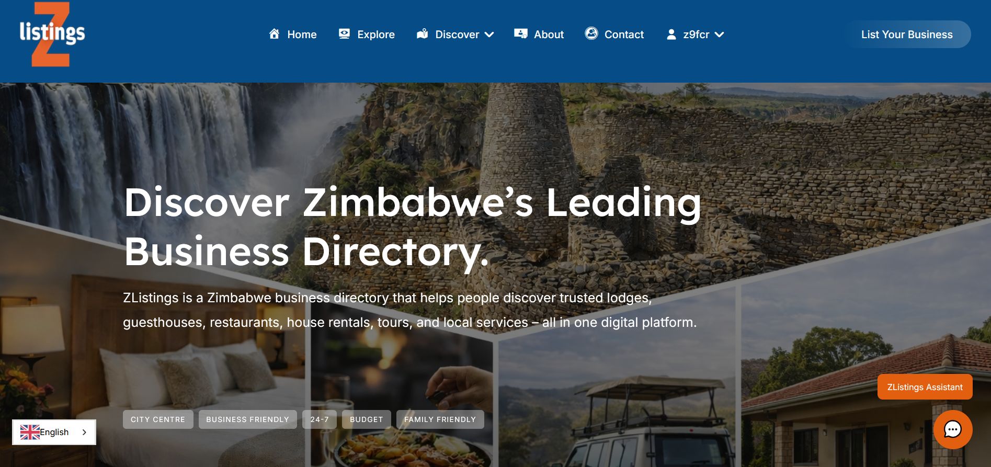991x467 pixels.
Task: Click the Home house icon
Action: click(x=274, y=34)
